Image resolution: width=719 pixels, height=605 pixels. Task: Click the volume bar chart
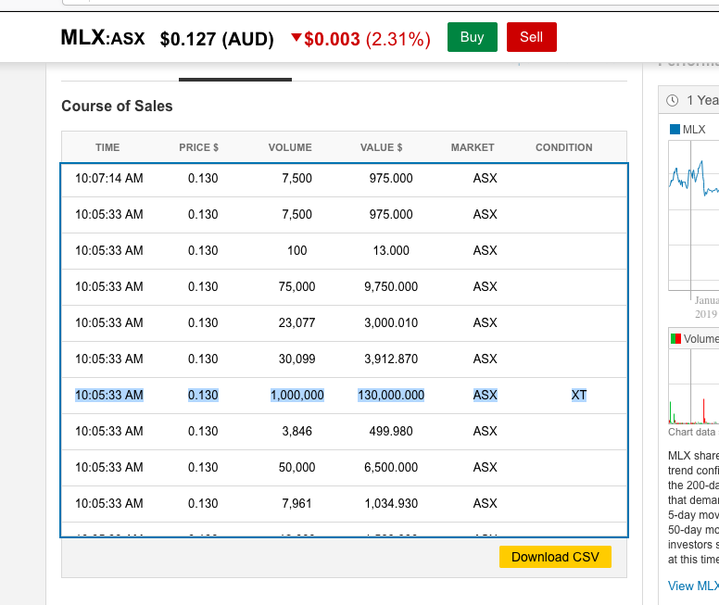pyautogui.click(x=694, y=386)
